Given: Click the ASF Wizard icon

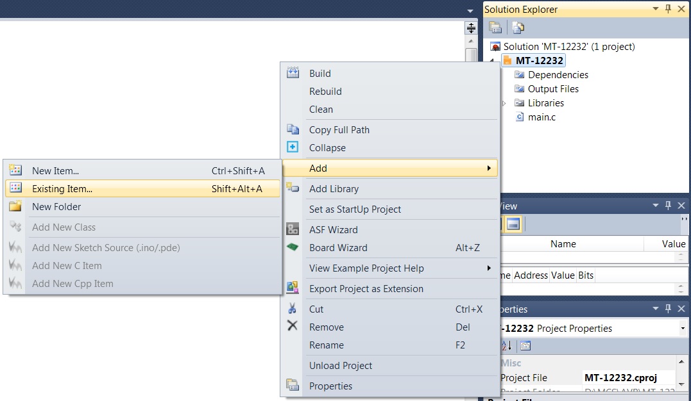Looking at the screenshot, I should tap(293, 229).
